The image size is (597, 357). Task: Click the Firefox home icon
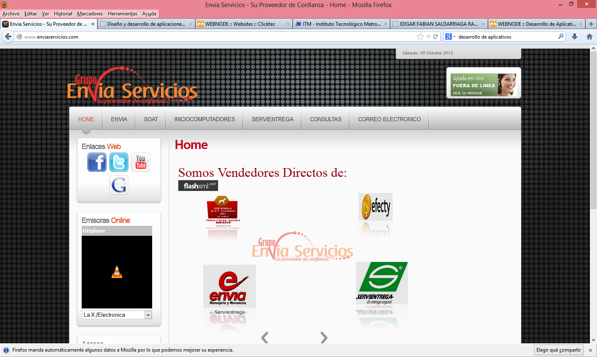coord(589,37)
